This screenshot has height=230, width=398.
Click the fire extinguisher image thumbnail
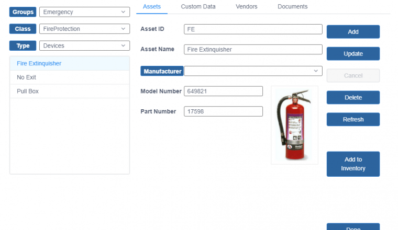pos(294,125)
